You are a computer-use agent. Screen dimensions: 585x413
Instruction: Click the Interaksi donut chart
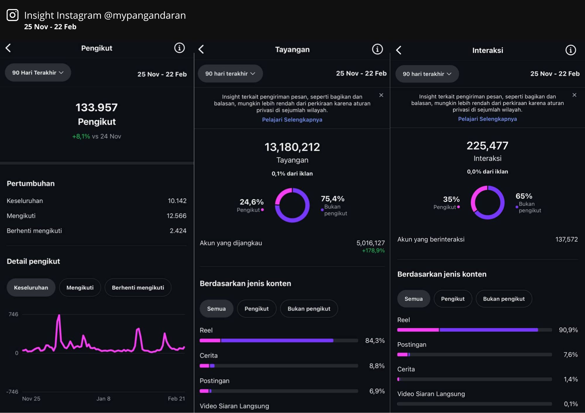click(488, 202)
